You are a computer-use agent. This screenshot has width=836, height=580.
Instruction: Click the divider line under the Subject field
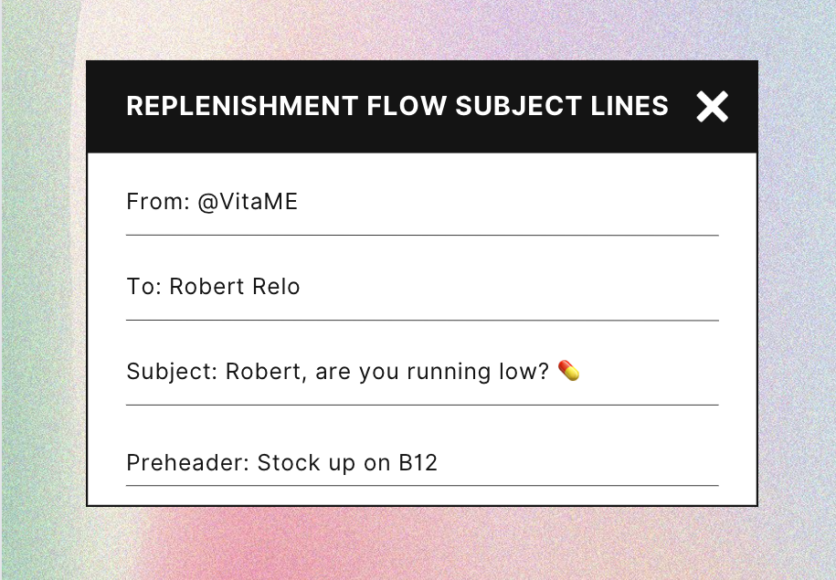[422, 404]
